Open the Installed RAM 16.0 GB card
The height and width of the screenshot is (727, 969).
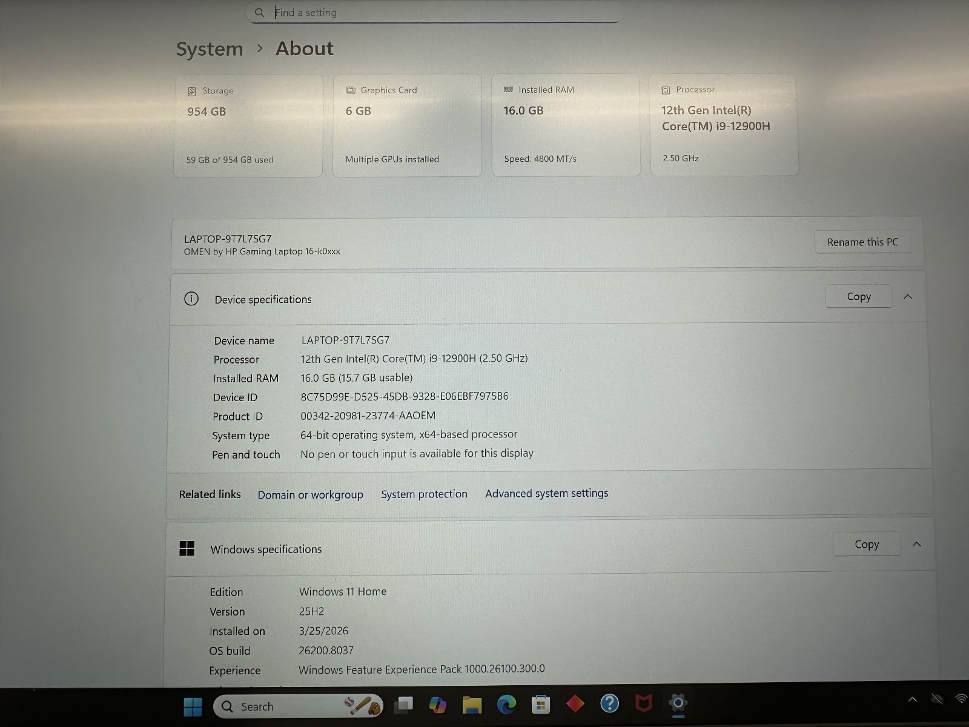[566, 125]
